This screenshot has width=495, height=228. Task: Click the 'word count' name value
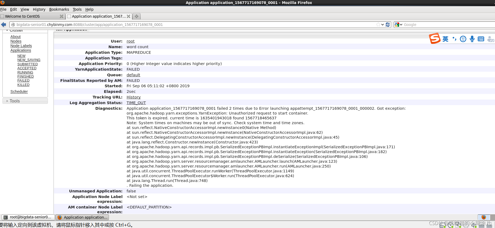click(x=137, y=47)
